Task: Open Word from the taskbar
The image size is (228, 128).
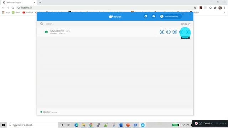Action: click(120, 125)
